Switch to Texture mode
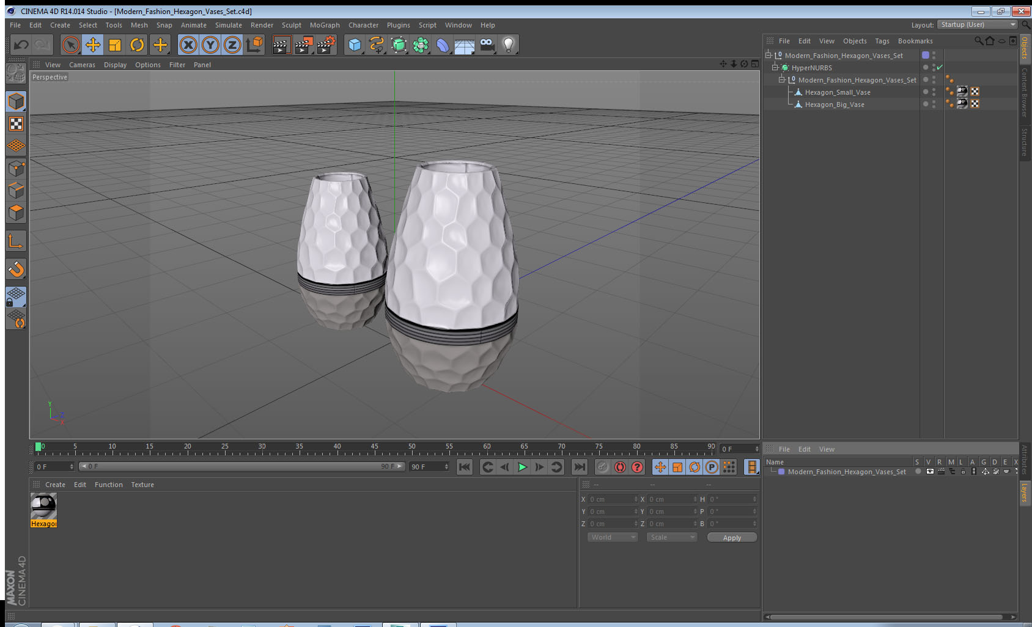The height and width of the screenshot is (627, 1032). 16,124
